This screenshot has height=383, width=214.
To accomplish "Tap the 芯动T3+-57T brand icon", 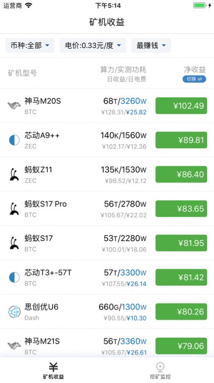I will point(14,278).
